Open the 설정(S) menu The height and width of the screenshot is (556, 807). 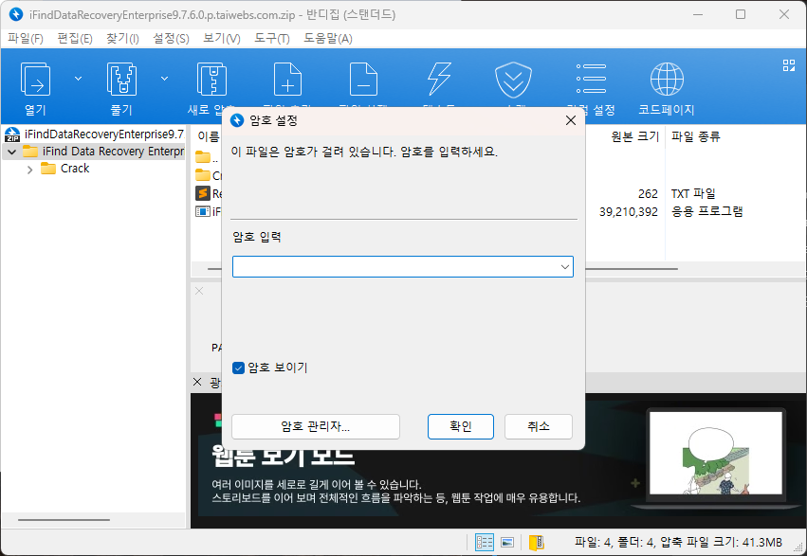171,39
